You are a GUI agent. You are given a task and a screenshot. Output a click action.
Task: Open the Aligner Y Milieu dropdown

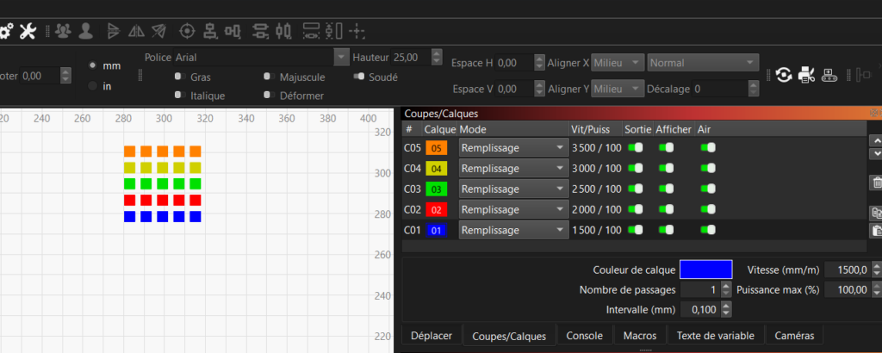[x=618, y=89]
